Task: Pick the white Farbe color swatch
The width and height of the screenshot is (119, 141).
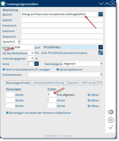Action: click(31, 64)
